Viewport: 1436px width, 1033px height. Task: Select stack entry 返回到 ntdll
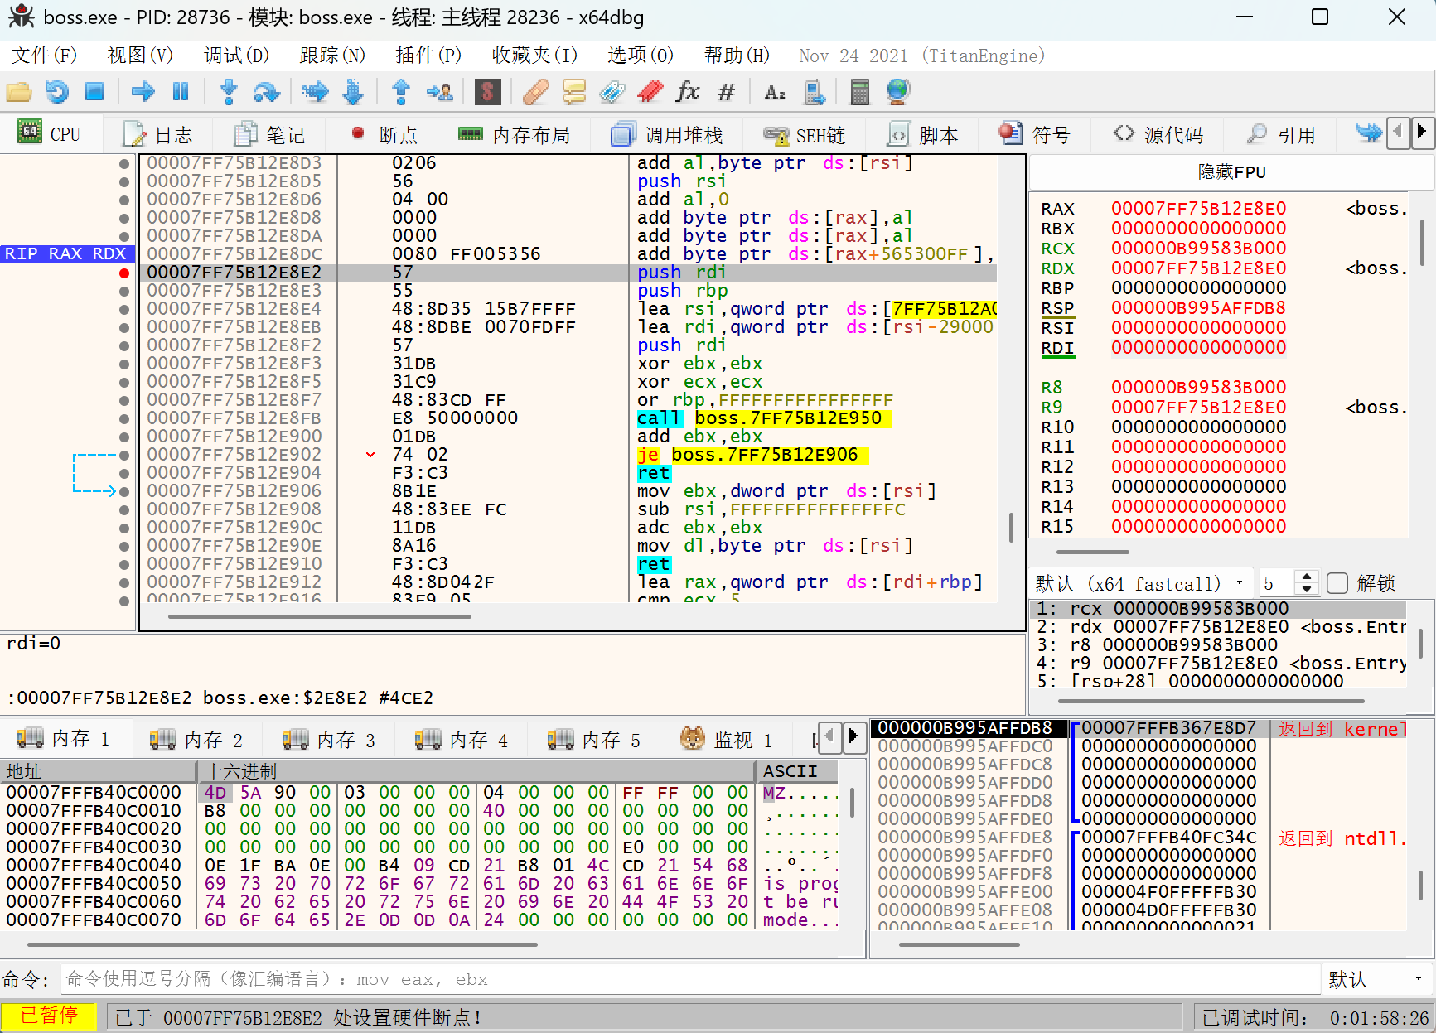1342,838
